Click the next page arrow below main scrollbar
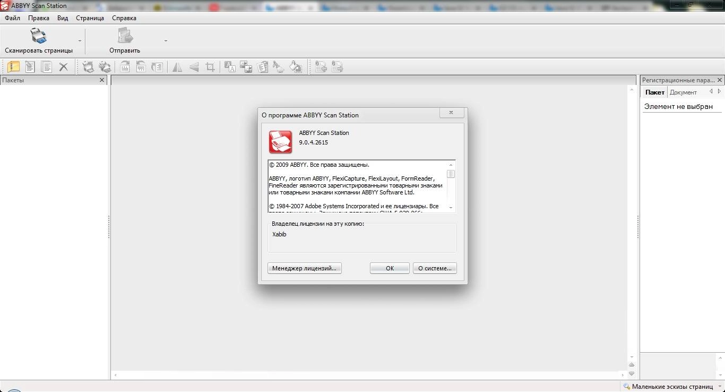The height and width of the screenshot is (392, 725). [632, 373]
